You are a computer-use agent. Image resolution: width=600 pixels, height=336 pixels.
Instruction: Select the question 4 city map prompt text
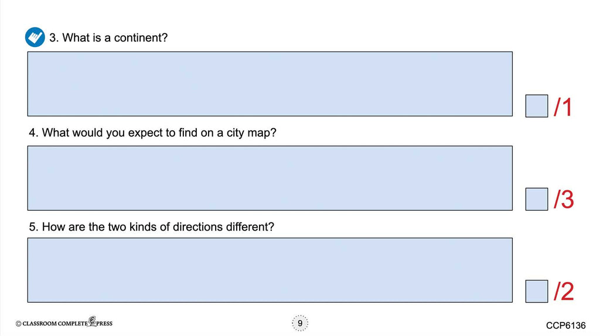[x=152, y=133]
